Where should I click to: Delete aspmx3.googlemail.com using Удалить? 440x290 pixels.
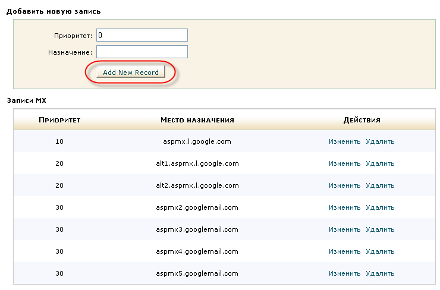(380, 229)
